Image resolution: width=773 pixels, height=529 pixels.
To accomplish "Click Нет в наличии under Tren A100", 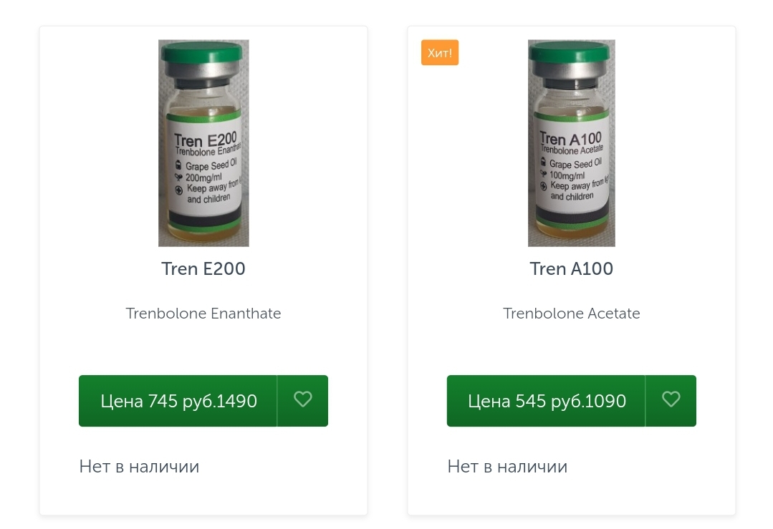I will 507,467.
